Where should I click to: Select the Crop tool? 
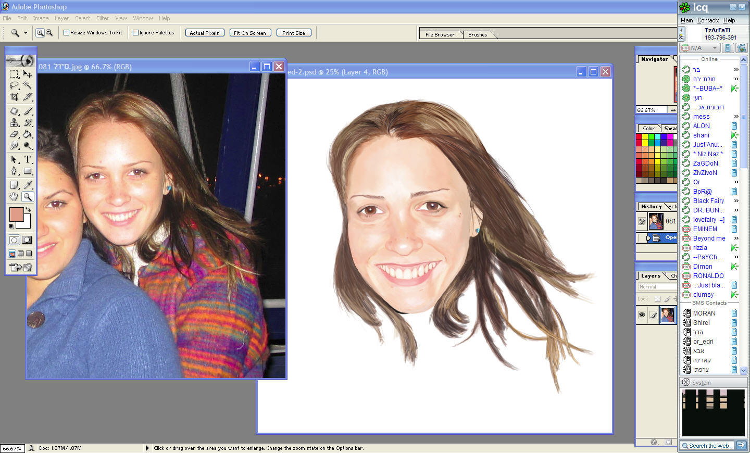tap(14, 97)
